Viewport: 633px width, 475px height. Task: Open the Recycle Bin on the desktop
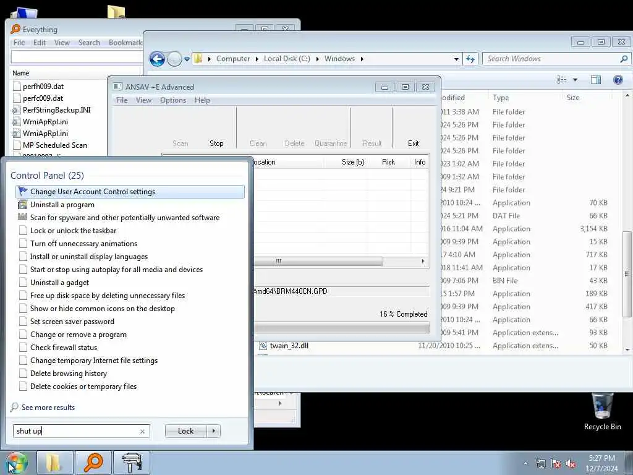[x=602, y=411]
